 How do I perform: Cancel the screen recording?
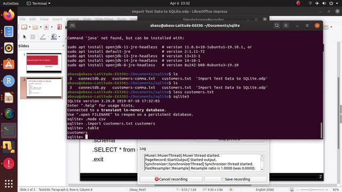[171, 179]
